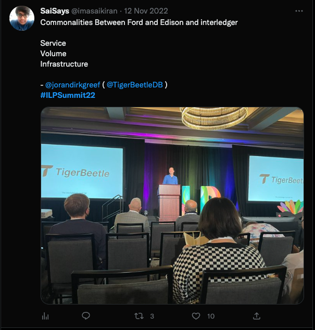
Task: Click the TigerBeetle logo in the photo's left screen
Action: (76, 172)
